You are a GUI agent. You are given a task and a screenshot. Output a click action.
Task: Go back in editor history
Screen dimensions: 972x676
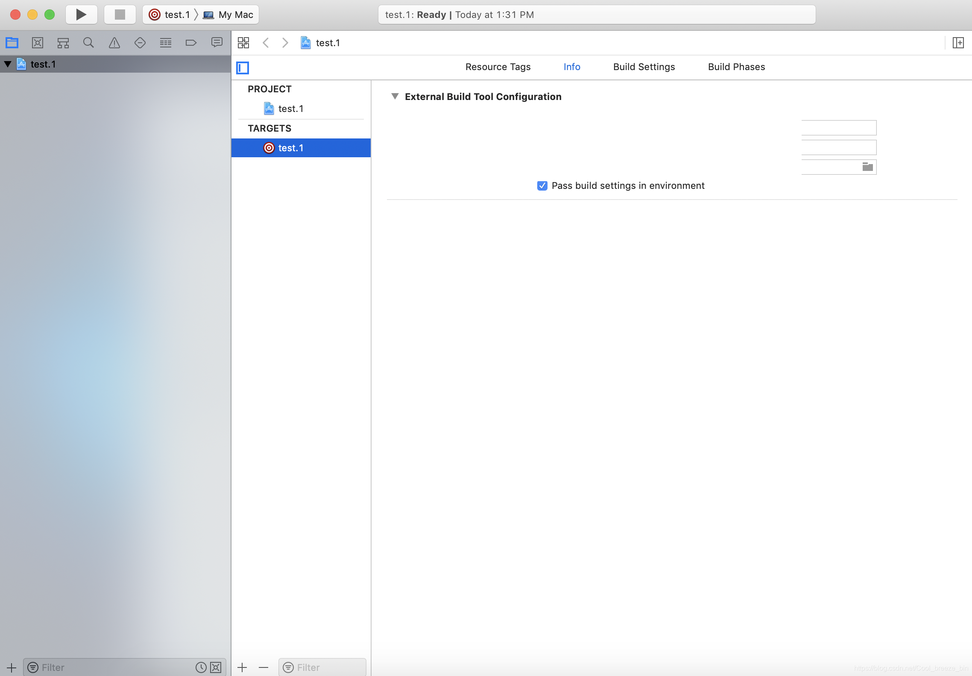(x=266, y=43)
